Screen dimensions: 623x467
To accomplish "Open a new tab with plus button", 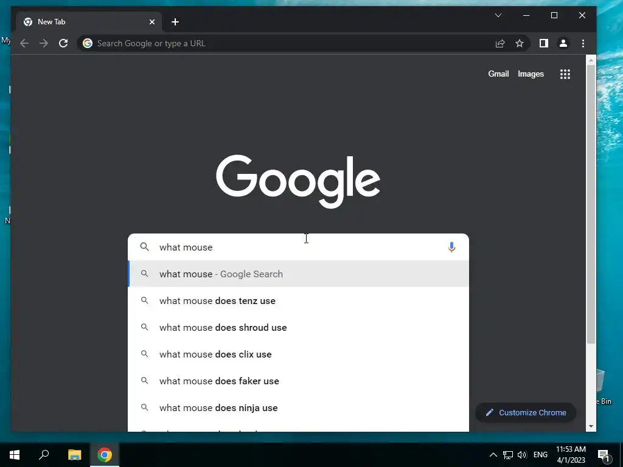I will click(175, 22).
